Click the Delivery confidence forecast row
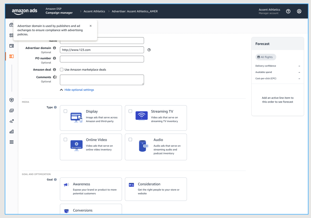Screen dimensions: 311x218 point(278,66)
